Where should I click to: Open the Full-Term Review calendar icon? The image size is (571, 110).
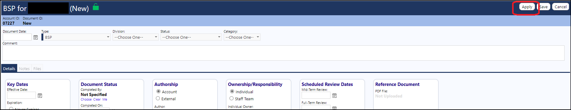[334, 108]
